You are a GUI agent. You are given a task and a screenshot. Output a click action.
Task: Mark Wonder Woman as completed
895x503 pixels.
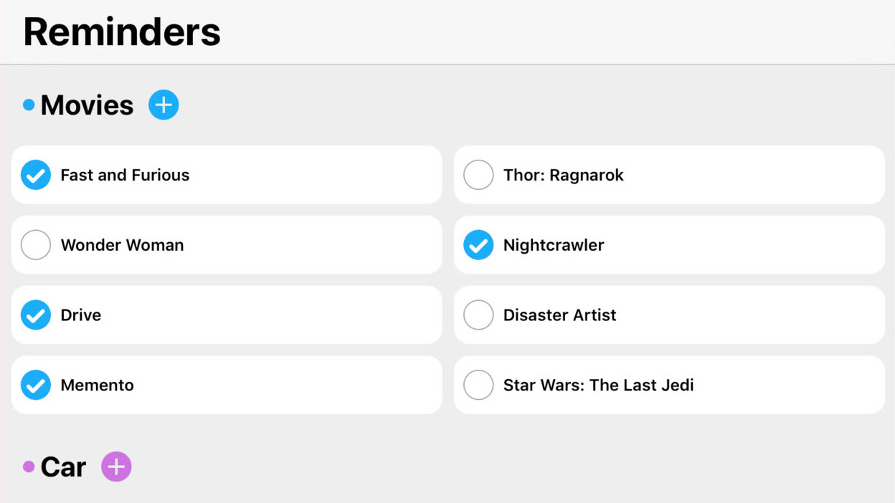36,245
